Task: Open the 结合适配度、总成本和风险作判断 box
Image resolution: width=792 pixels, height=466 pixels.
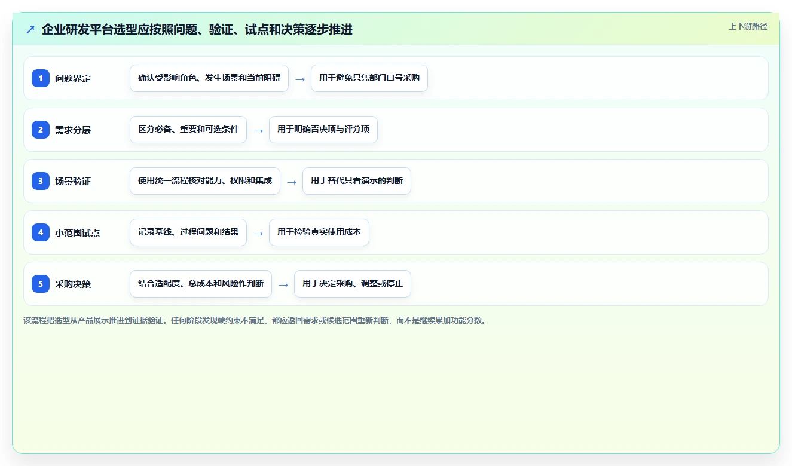Action: click(x=201, y=284)
